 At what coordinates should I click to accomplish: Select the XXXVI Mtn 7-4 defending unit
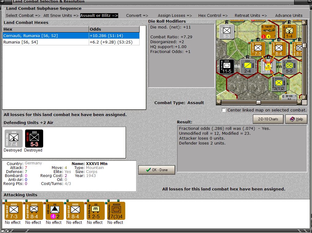tap(13, 138)
